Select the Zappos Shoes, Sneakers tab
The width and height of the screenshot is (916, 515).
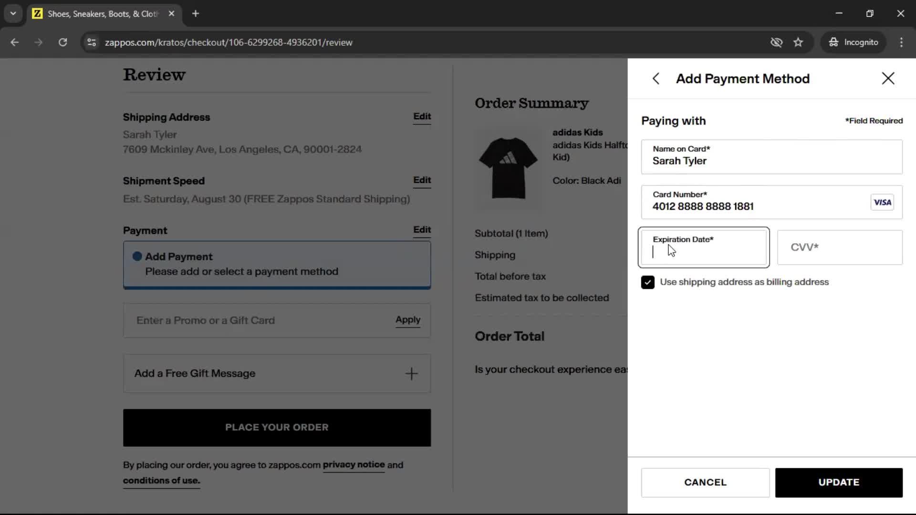click(x=102, y=14)
